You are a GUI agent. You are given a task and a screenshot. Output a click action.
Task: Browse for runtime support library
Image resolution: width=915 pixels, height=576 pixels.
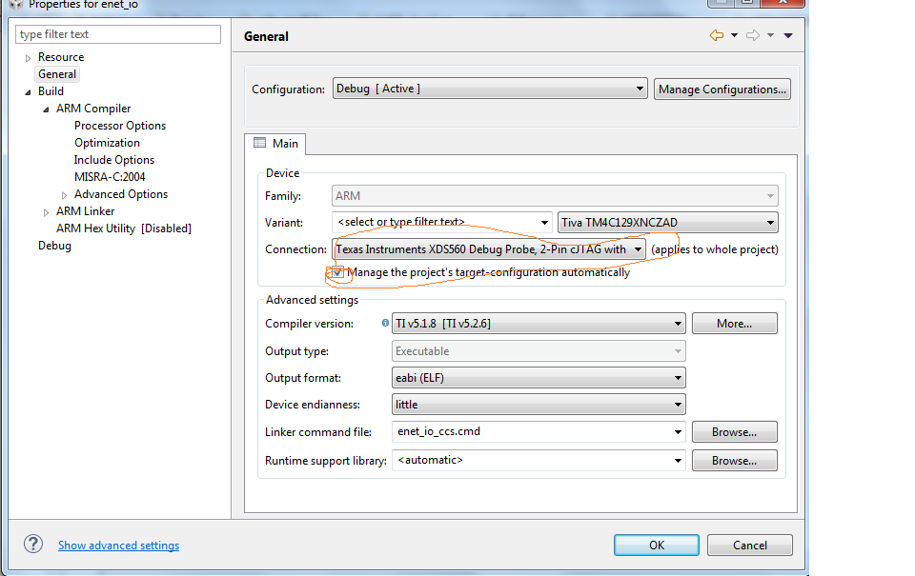click(735, 461)
